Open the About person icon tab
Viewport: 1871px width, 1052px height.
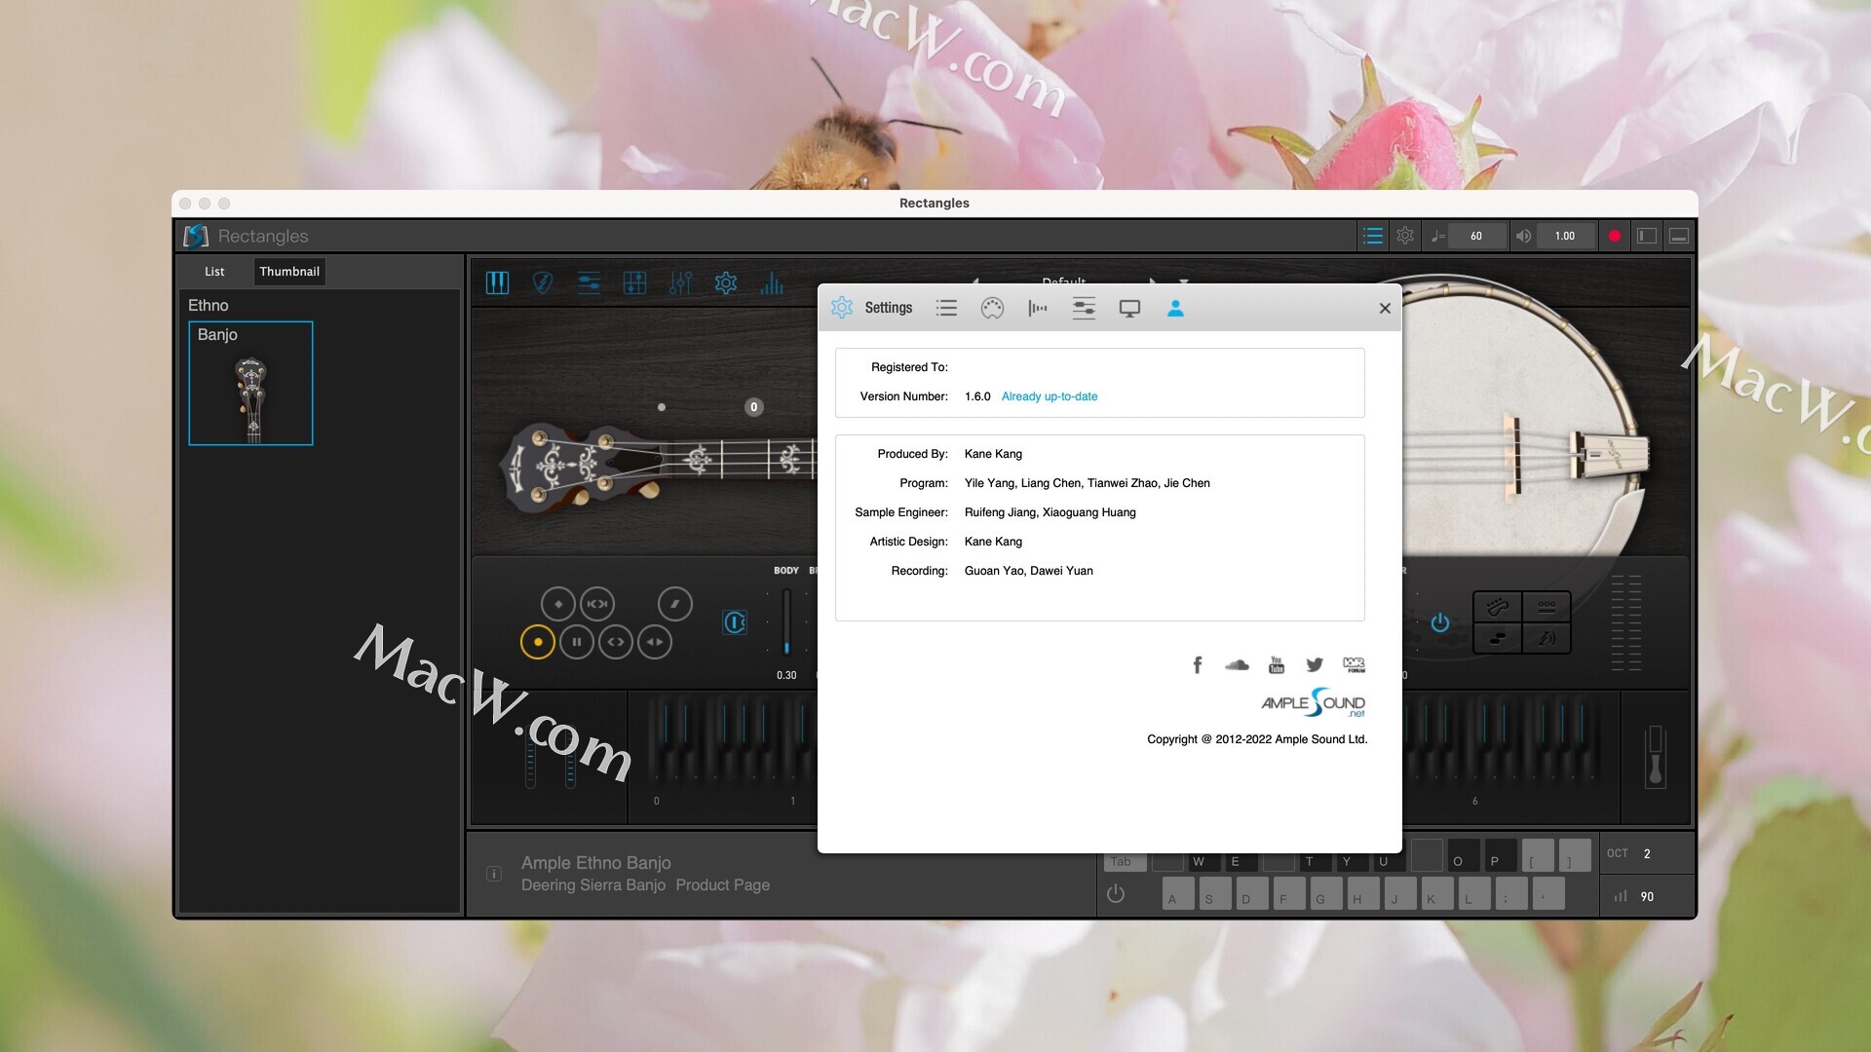[x=1175, y=308]
